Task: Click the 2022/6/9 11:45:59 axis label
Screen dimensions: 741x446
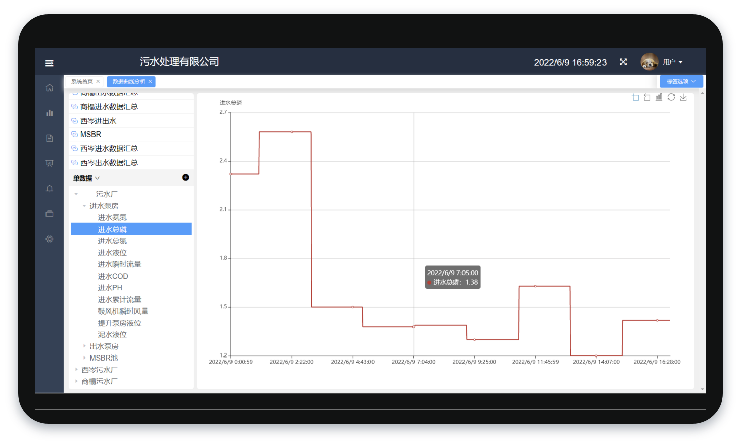Action: click(x=535, y=362)
